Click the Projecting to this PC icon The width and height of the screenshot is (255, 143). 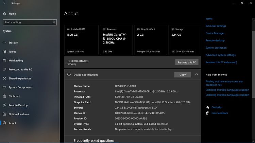[x=4, y=69]
